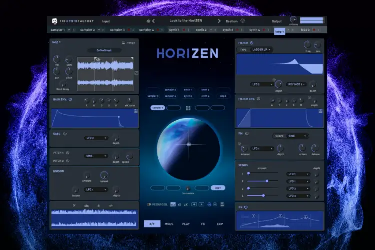Open the LFO 1 dropdown in FM section

click(x=262, y=149)
